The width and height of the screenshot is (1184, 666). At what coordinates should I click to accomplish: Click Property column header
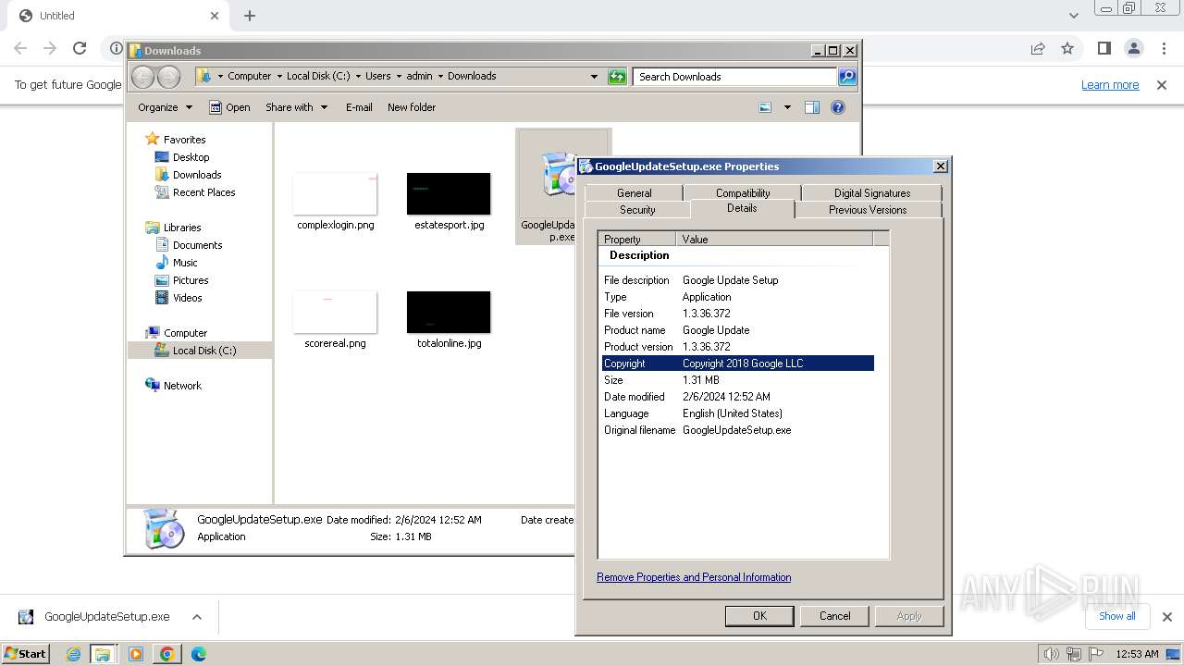point(637,239)
